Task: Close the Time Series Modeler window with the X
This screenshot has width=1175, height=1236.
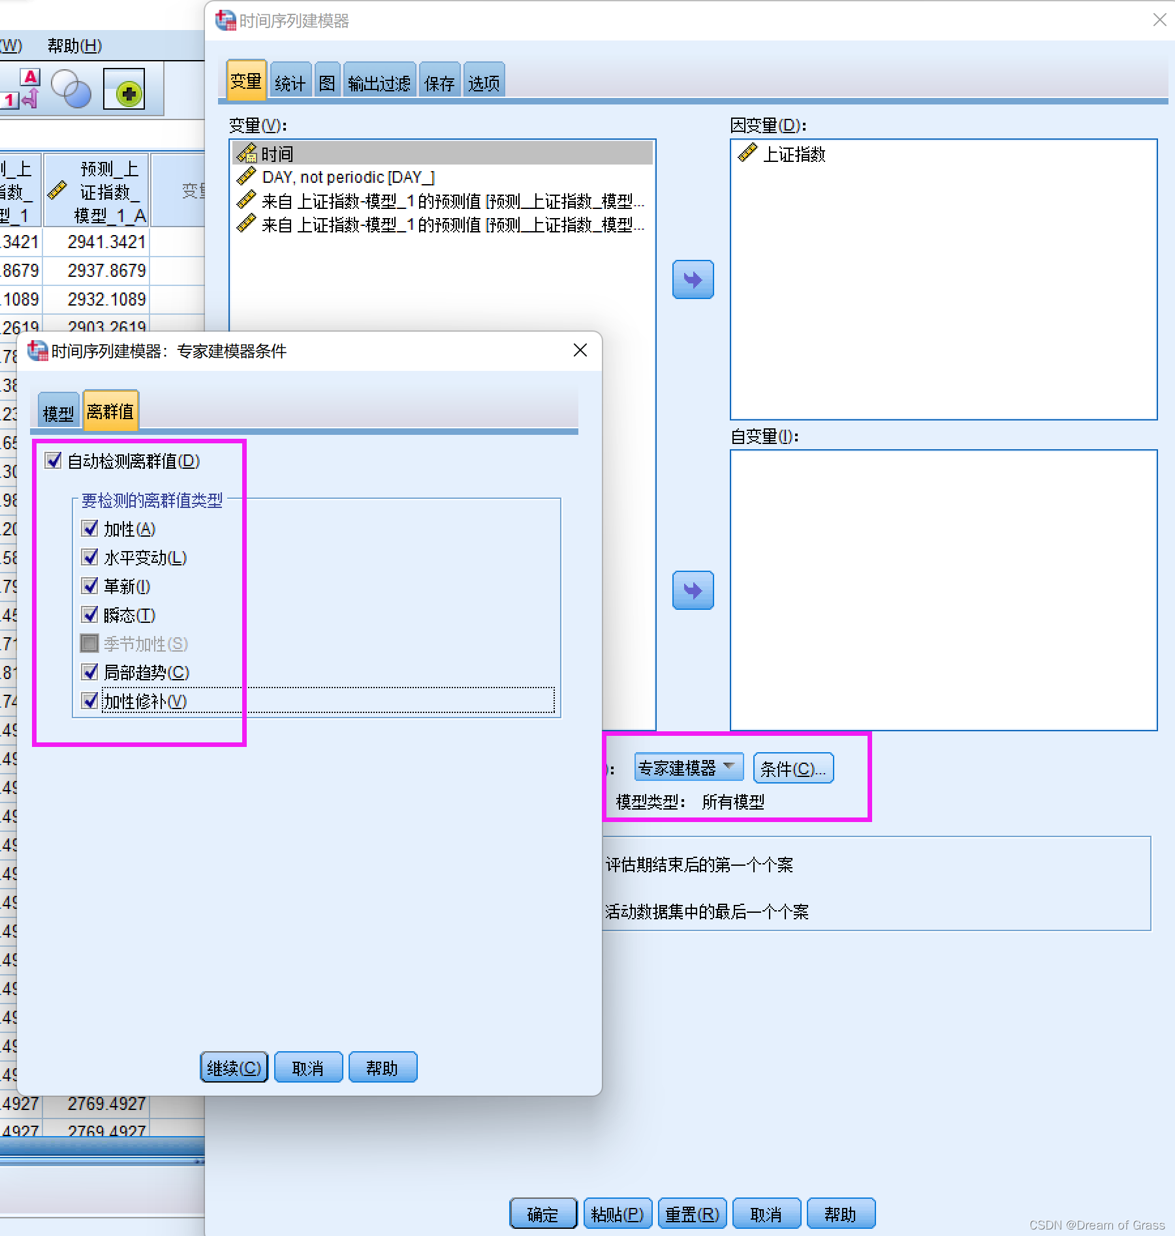Action: [x=1159, y=20]
